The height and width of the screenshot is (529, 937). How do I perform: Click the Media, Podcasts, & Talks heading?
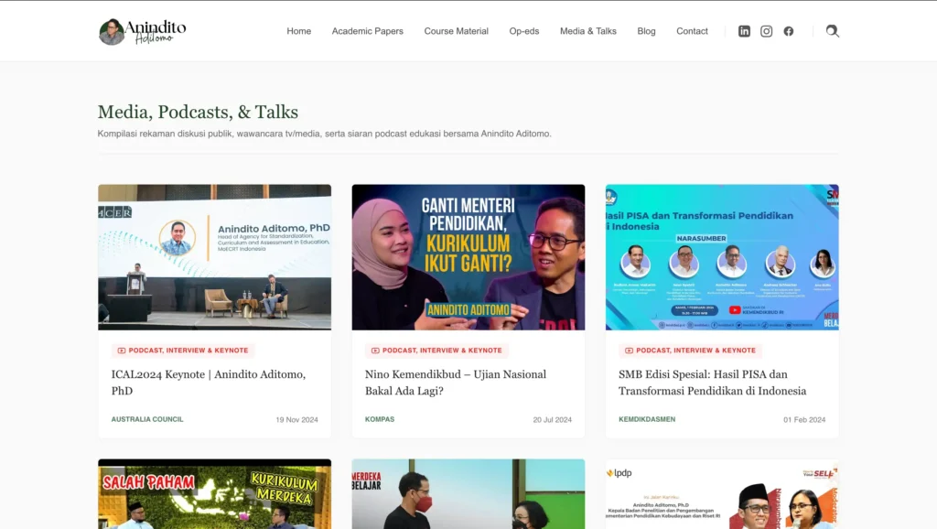click(198, 113)
